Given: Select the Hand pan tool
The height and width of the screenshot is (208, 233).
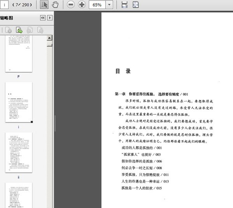Looking at the screenshot, I should point(55,5).
